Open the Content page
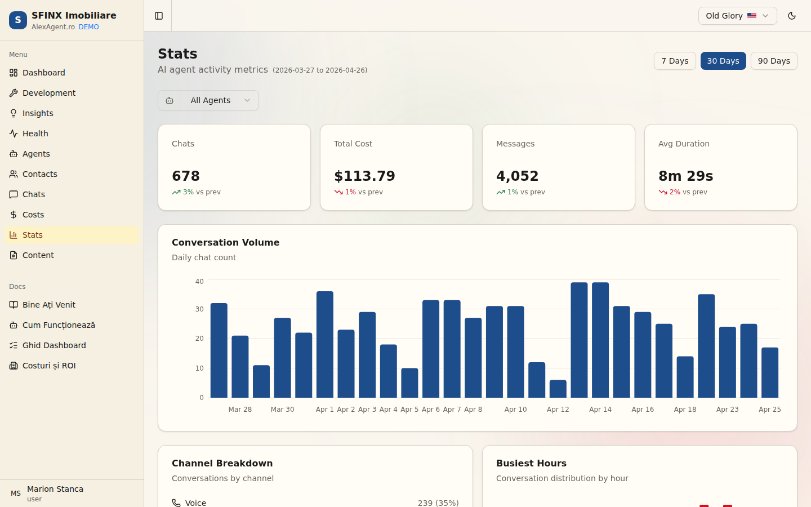The width and height of the screenshot is (811, 507). coord(72,255)
